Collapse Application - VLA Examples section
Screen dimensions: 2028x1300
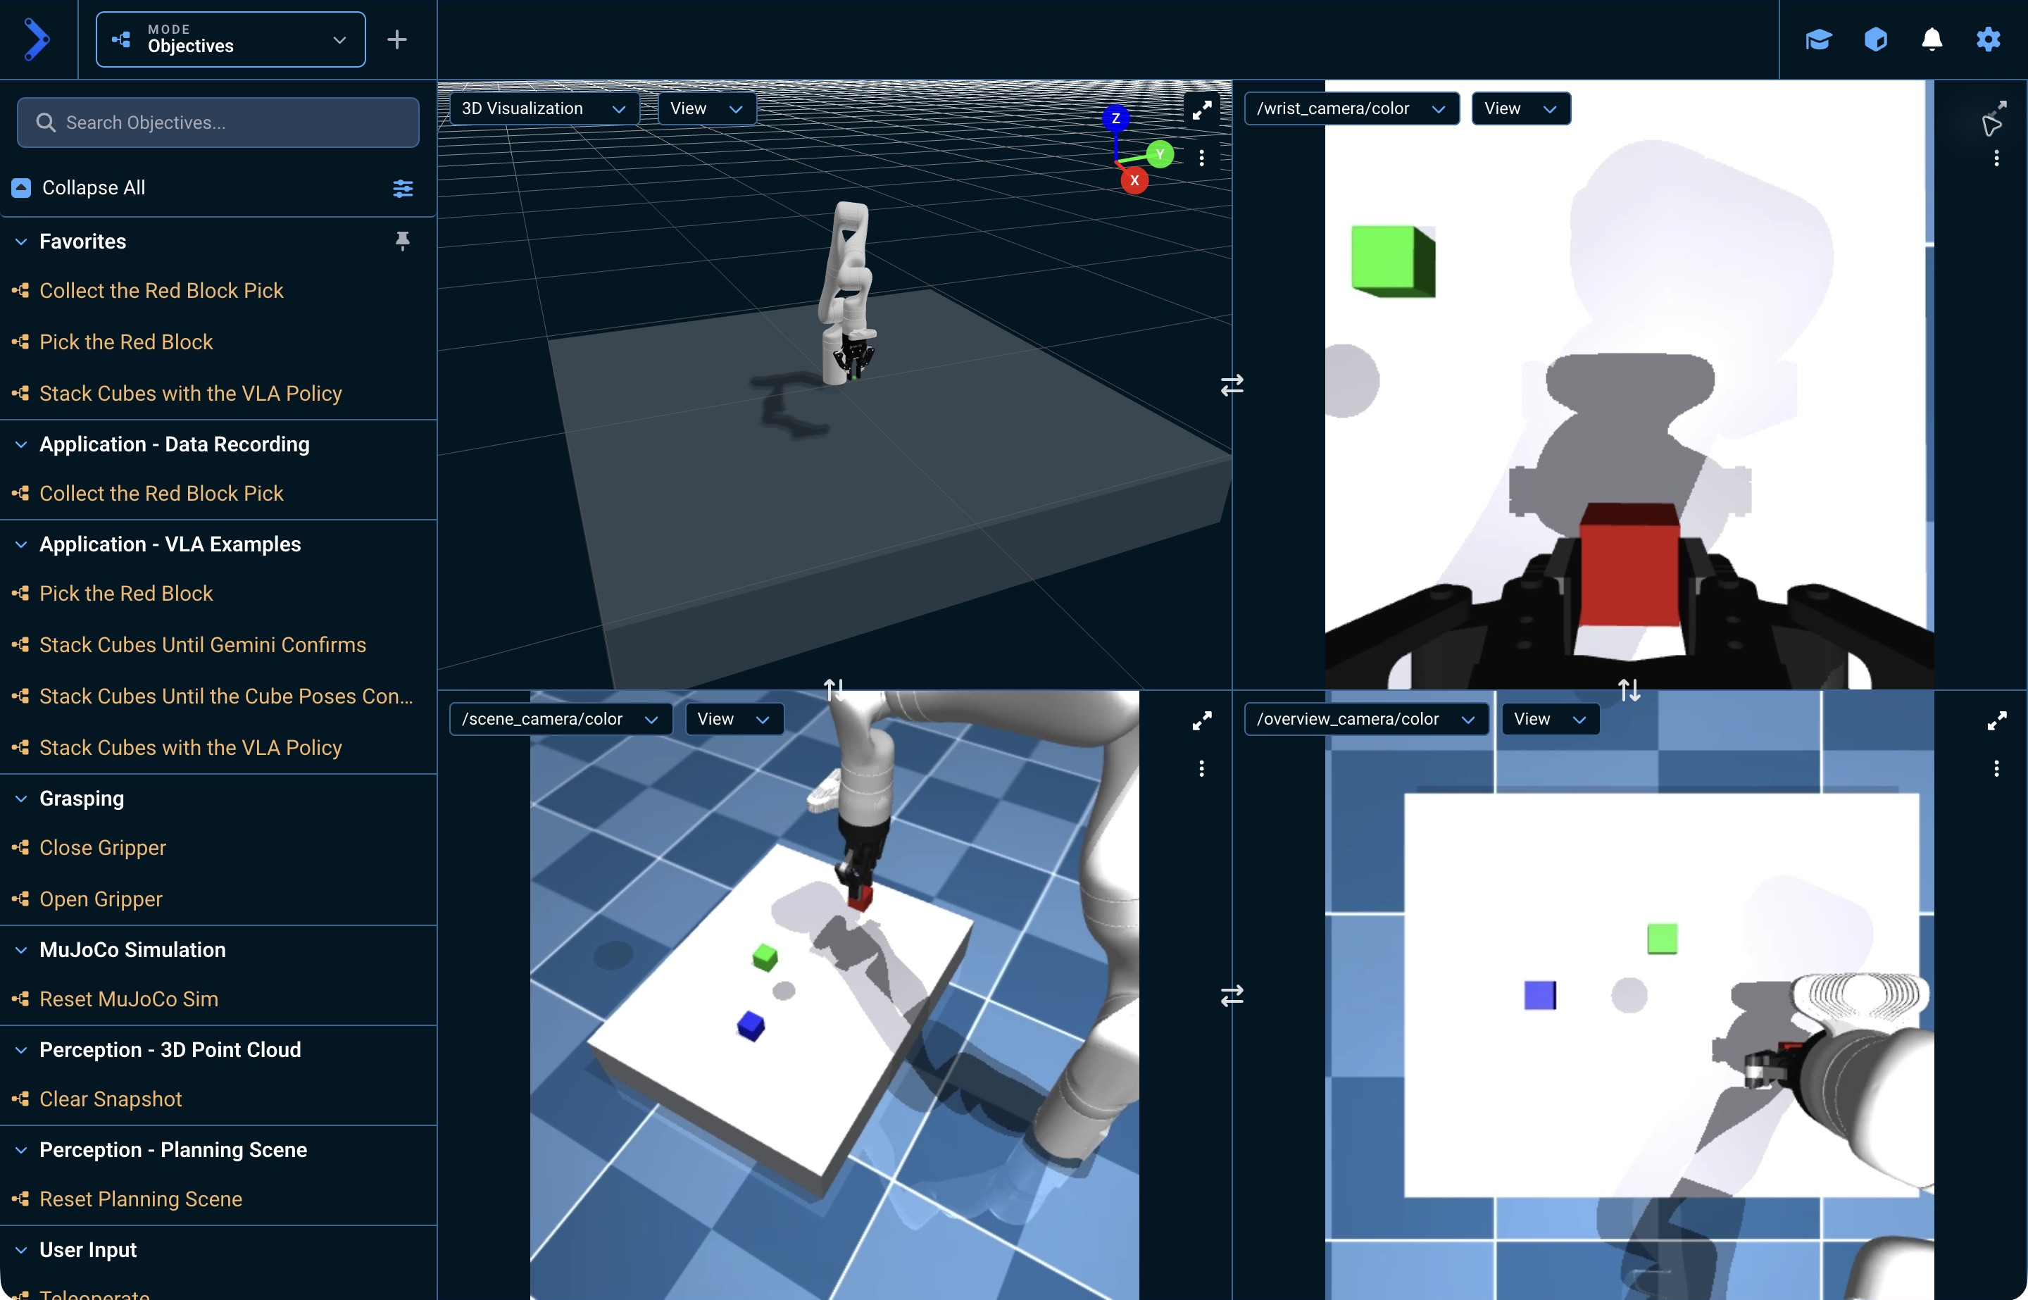21,544
